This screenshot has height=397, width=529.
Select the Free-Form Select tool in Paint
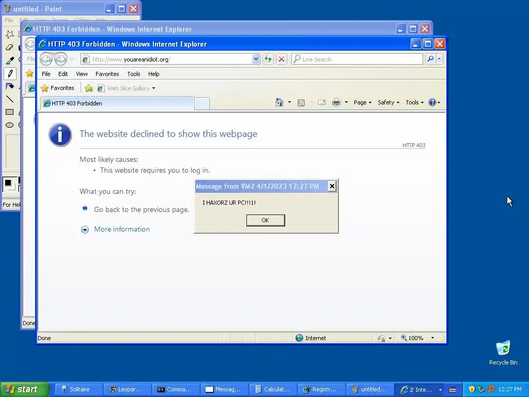pyautogui.click(x=9, y=34)
